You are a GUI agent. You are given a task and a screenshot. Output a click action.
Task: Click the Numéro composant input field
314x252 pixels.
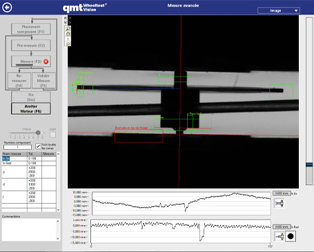(17, 147)
